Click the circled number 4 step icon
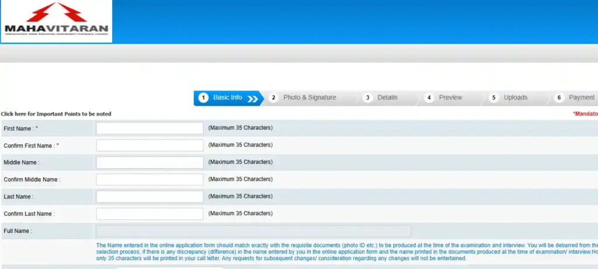The height and width of the screenshot is (269, 598). [x=429, y=98]
